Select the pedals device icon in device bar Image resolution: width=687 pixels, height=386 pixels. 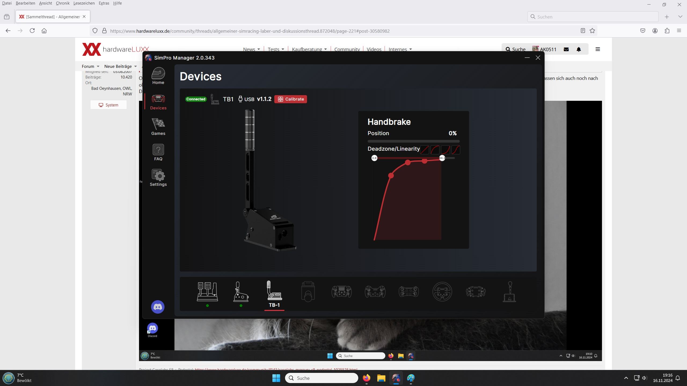[x=207, y=292]
